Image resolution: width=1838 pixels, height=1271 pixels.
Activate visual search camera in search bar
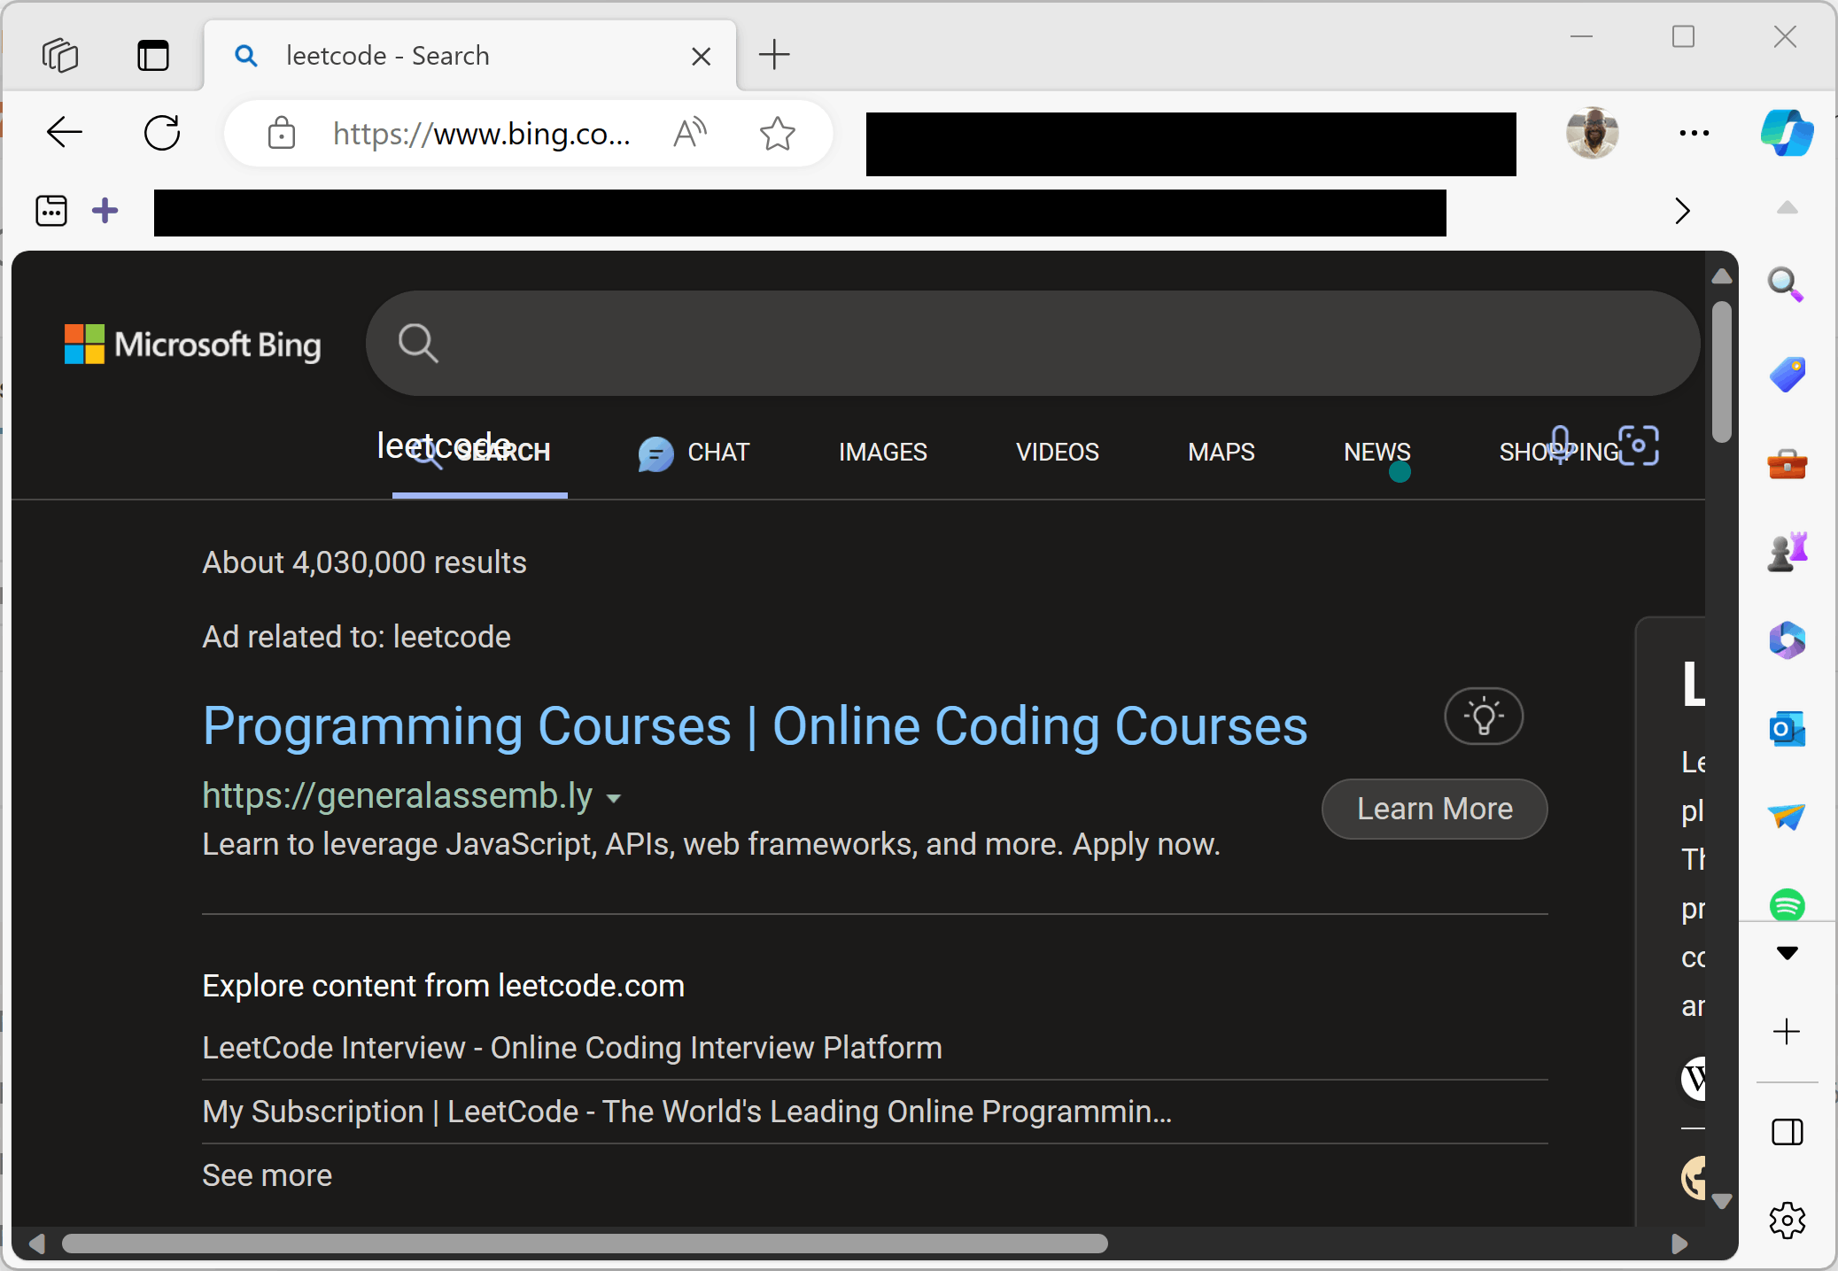[1640, 446]
